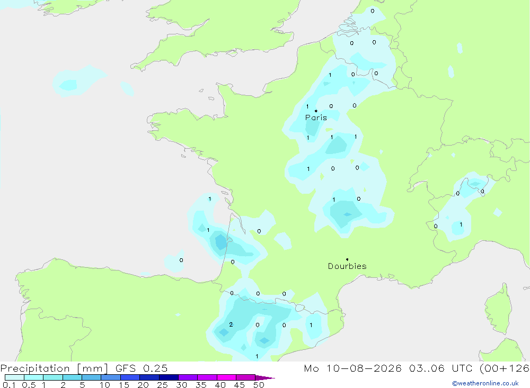Click the Dourbies location dot marker

pyautogui.click(x=347, y=259)
